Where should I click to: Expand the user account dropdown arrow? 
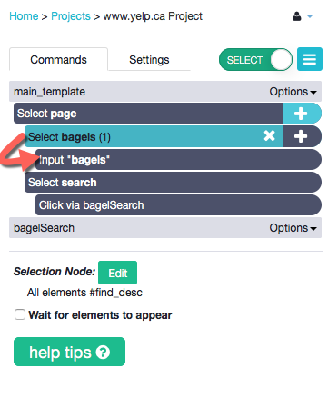pyautogui.click(x=310, y=16)
